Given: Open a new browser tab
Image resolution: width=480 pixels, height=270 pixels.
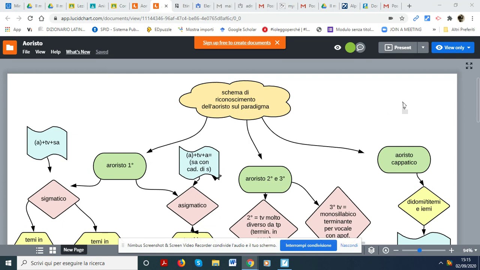Looking at the screenshot, I should coord(409,6).
